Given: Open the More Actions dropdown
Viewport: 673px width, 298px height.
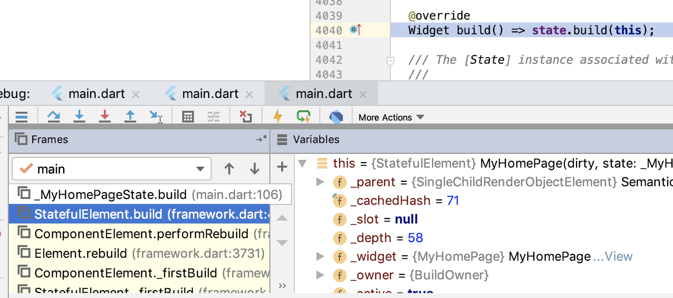Looking at the screenshot, I should click(391, 117).
